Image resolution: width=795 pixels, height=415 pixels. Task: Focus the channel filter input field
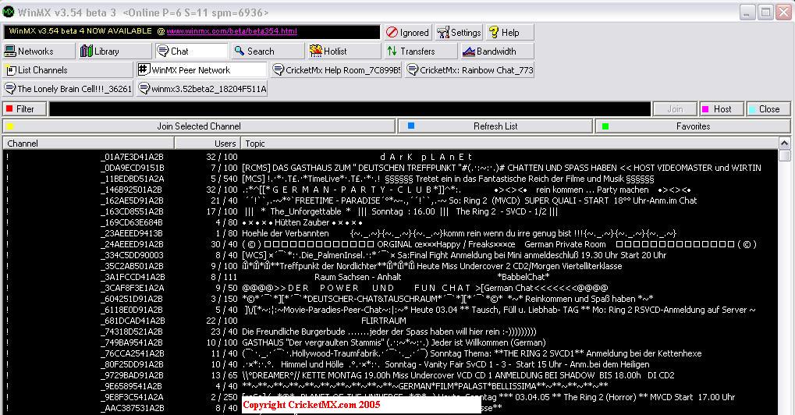(350, 109)
